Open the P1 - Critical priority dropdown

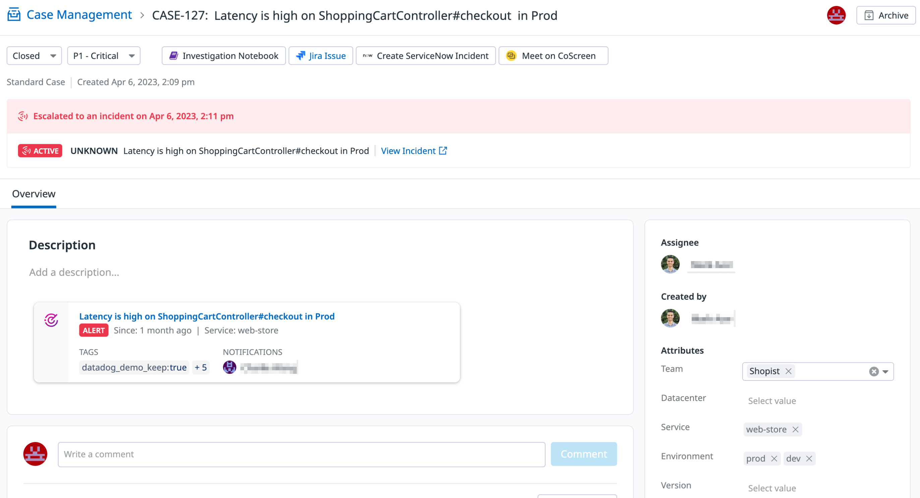coord(104,56)
